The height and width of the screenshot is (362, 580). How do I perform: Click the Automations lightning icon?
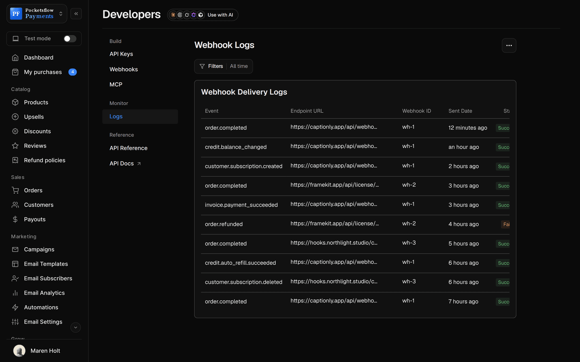point(15,307)
